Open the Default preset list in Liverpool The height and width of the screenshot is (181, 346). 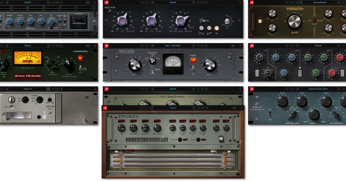[x=28, y=46]
